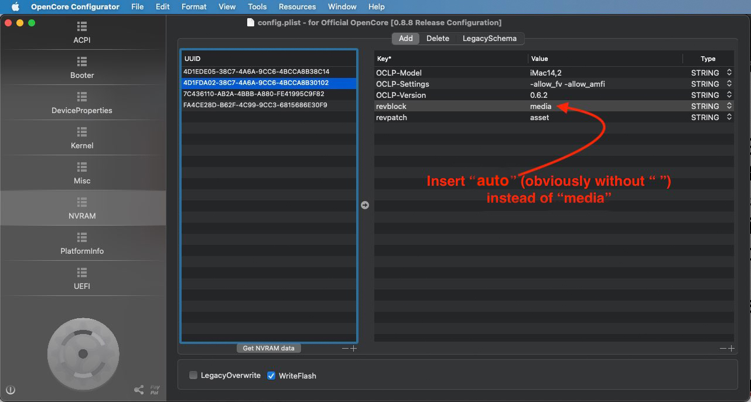This screenshot has height=402, width=751.
Task: Open the Window menu
Action: pos(342,7)
